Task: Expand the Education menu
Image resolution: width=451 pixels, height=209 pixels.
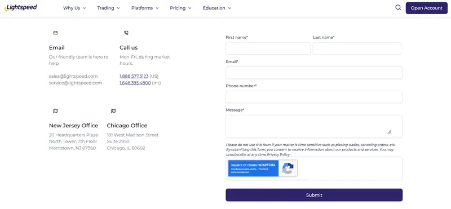Action: [217, 8]
